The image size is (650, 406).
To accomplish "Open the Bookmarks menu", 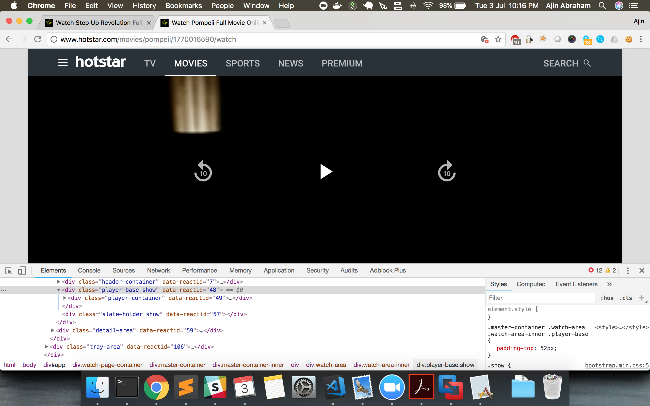I will (x=184, y=6).
